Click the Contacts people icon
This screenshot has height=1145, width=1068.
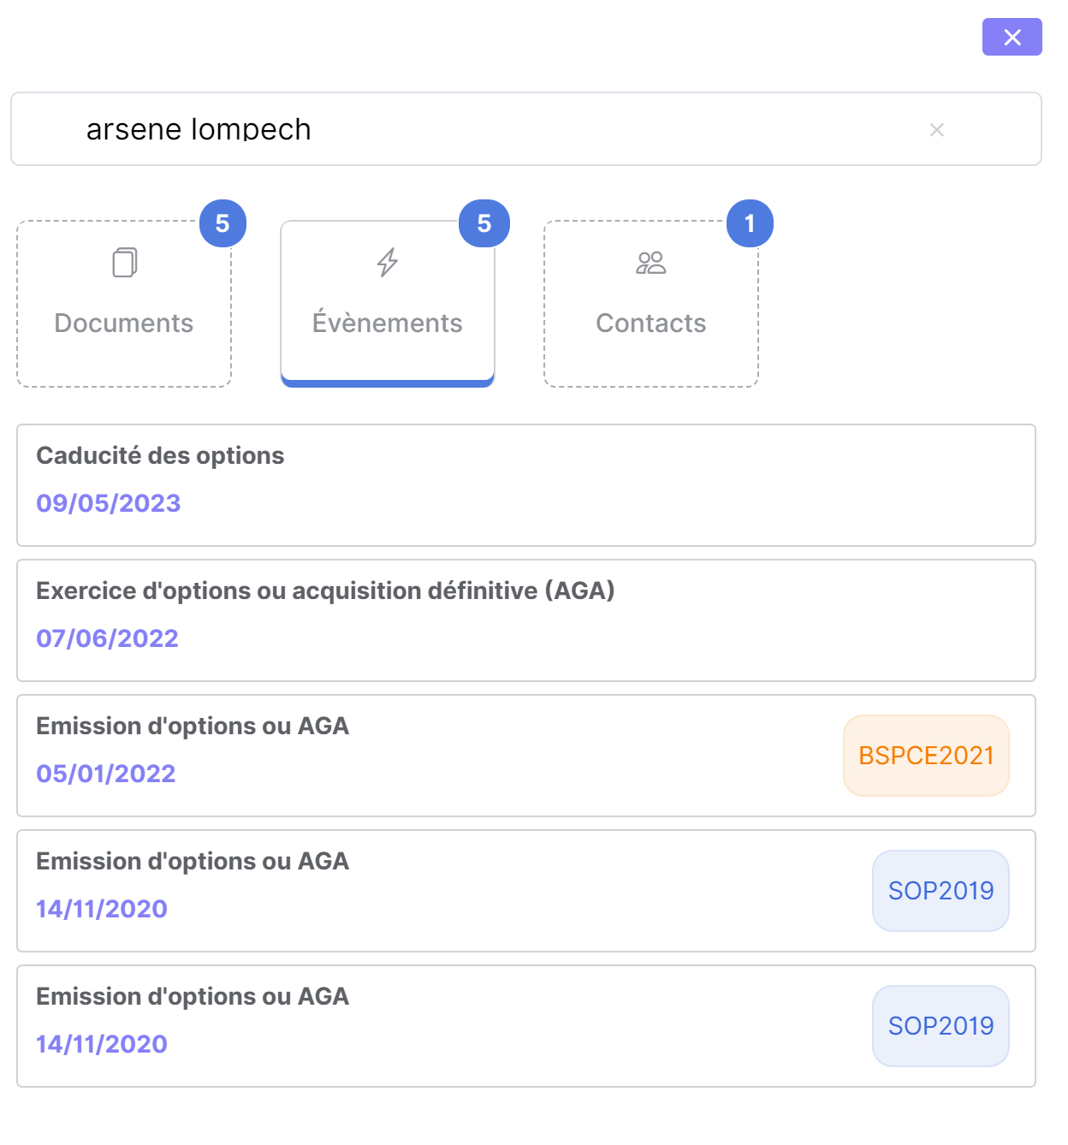651,263
